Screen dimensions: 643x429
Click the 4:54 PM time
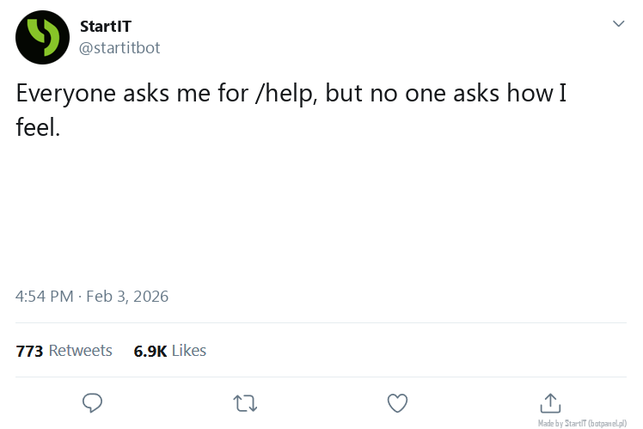point(45,297)
